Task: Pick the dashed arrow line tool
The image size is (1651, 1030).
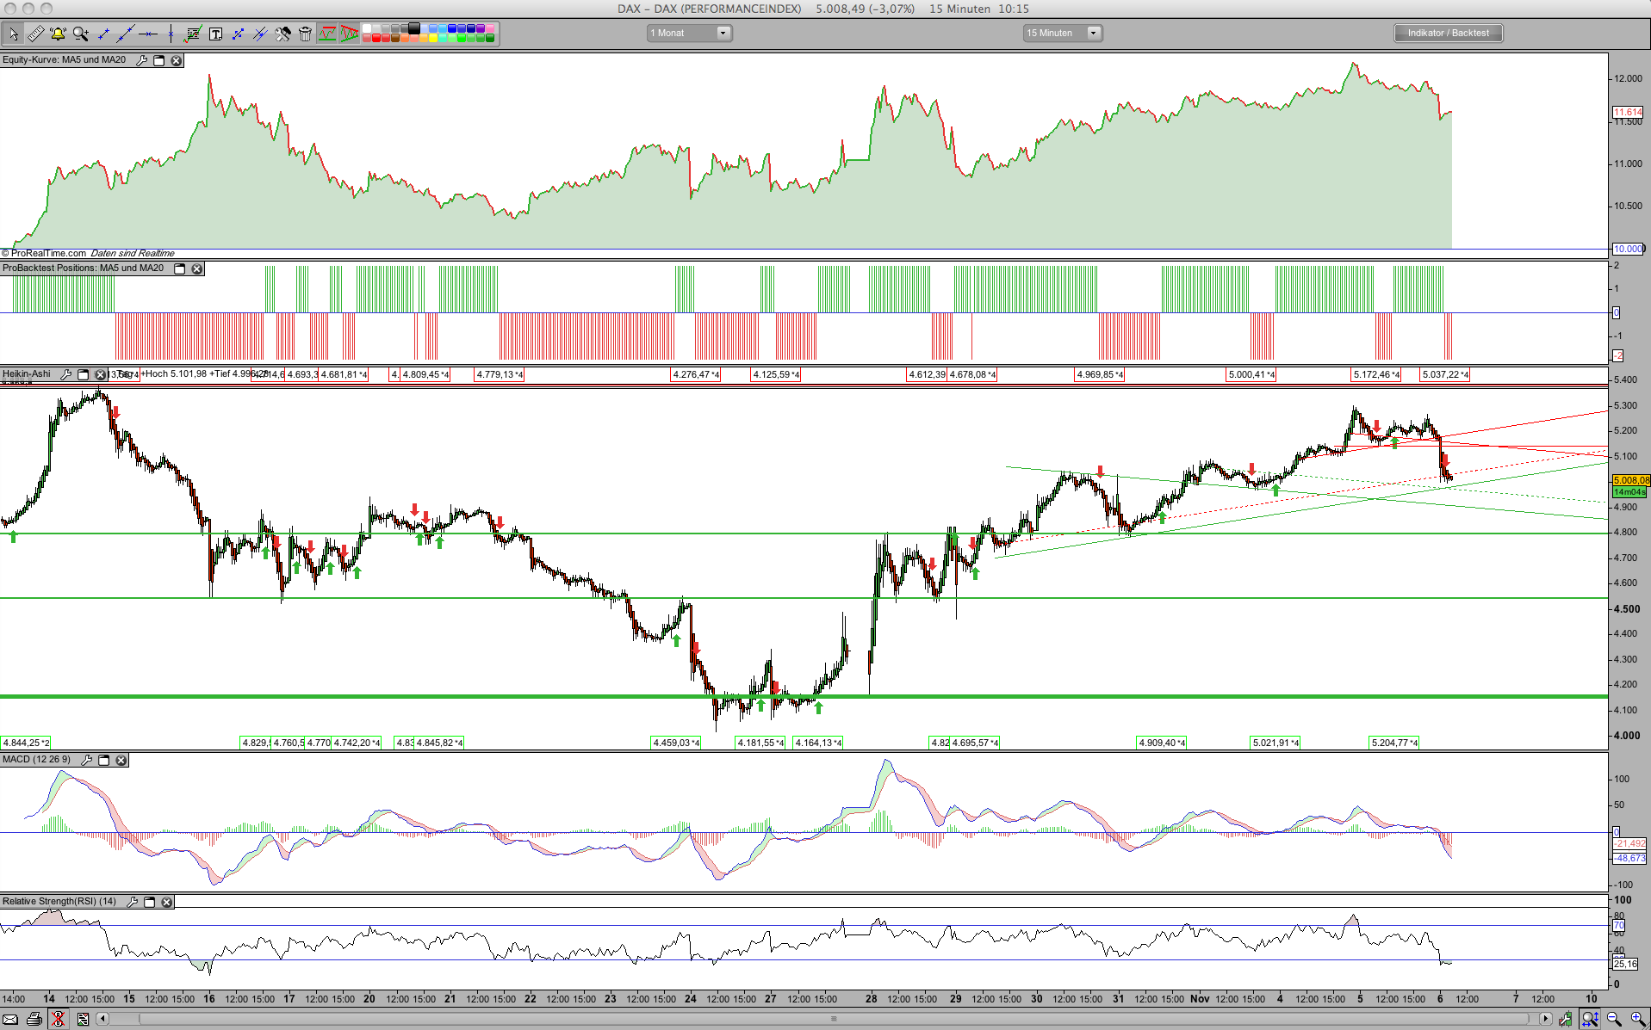Action: 238,34
